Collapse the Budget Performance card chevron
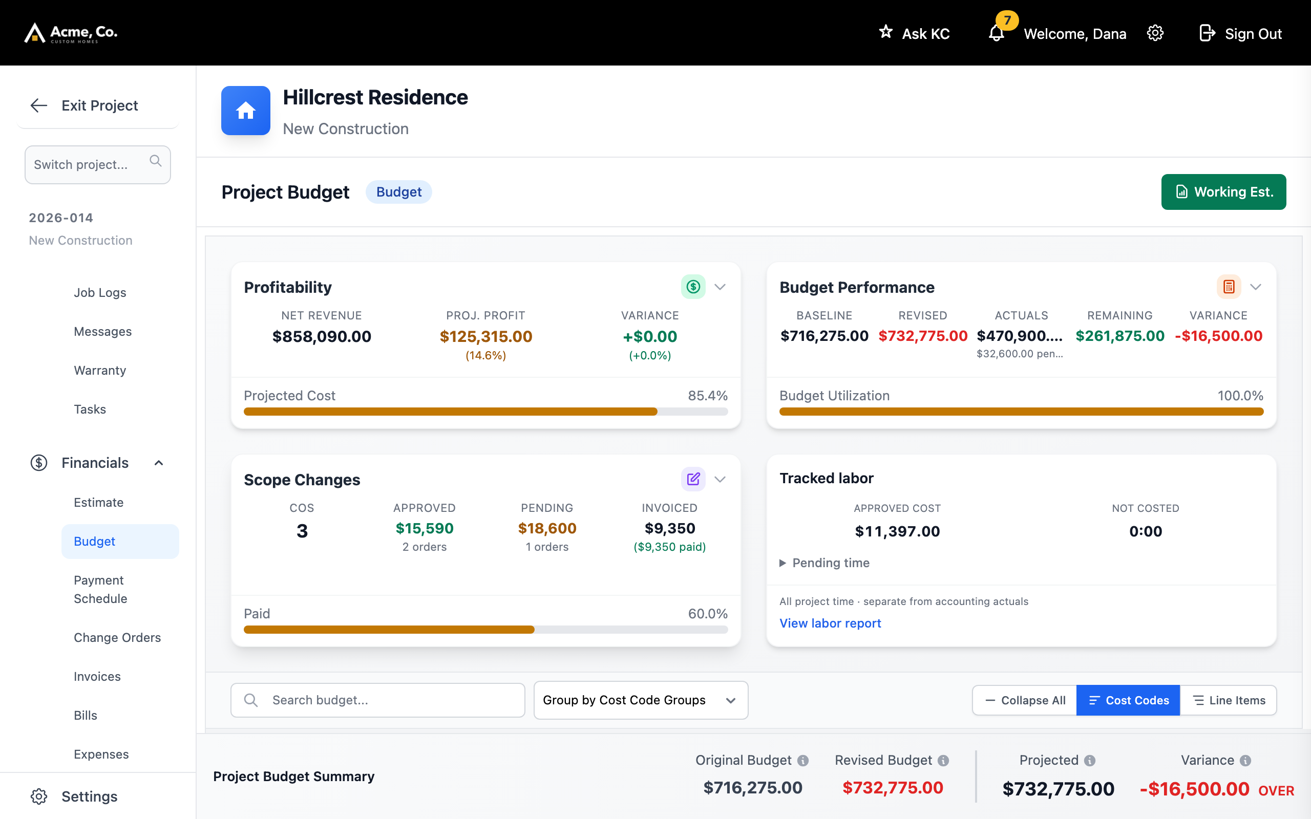This screenshot has height=819, width=1311. (x=1256, y=287)
